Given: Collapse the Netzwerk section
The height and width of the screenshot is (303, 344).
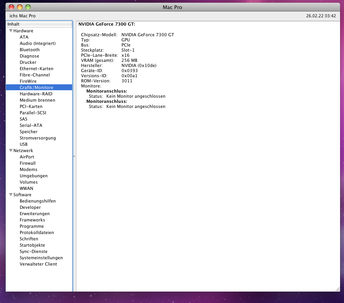Looking at the screenshot, I should [x=11, y=151].
